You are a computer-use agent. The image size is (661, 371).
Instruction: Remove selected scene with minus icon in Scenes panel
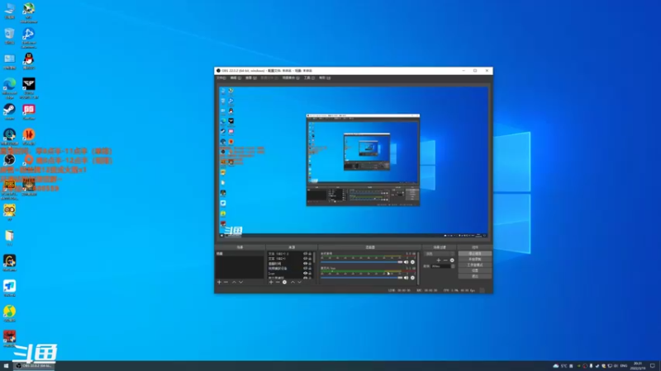point(226,282)
